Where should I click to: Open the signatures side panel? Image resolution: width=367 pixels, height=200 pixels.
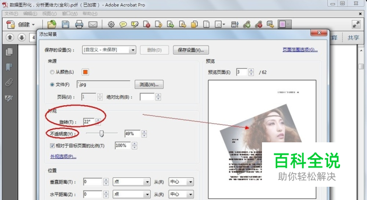9,98
